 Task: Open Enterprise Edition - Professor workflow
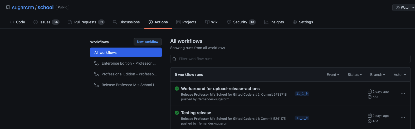(126, 63)
